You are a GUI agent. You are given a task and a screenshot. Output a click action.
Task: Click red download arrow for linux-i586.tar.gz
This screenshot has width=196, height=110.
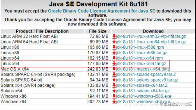click(114, 53)
